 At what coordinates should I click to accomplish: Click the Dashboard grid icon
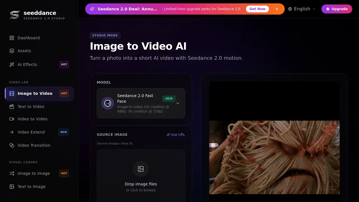coord(12,38)
